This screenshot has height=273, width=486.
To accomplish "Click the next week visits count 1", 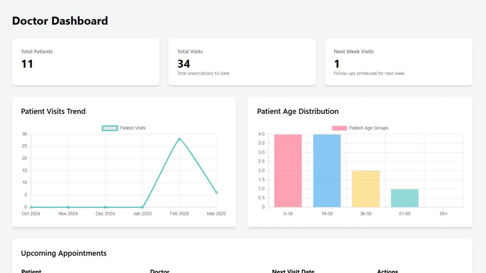I will point(337,64).
